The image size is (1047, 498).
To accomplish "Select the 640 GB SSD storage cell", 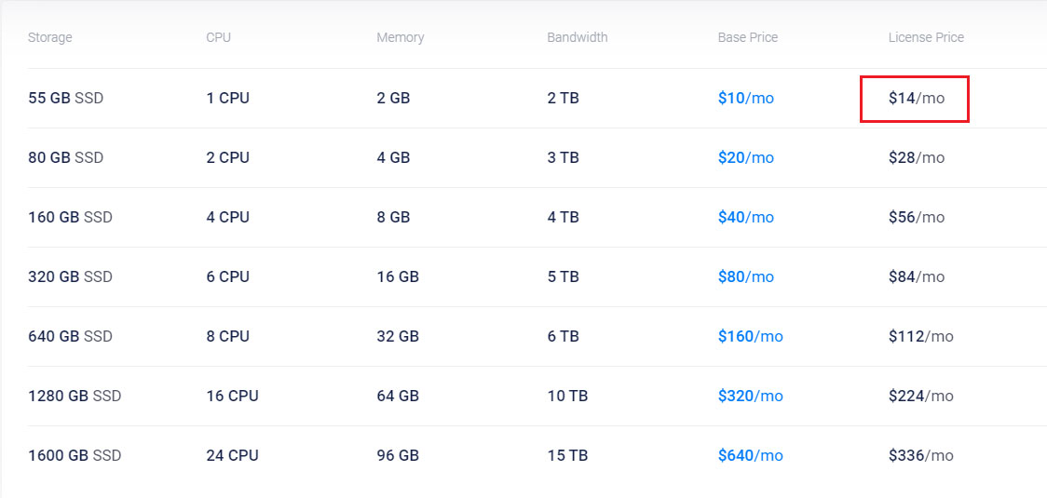I will click(x=70, y=336).
